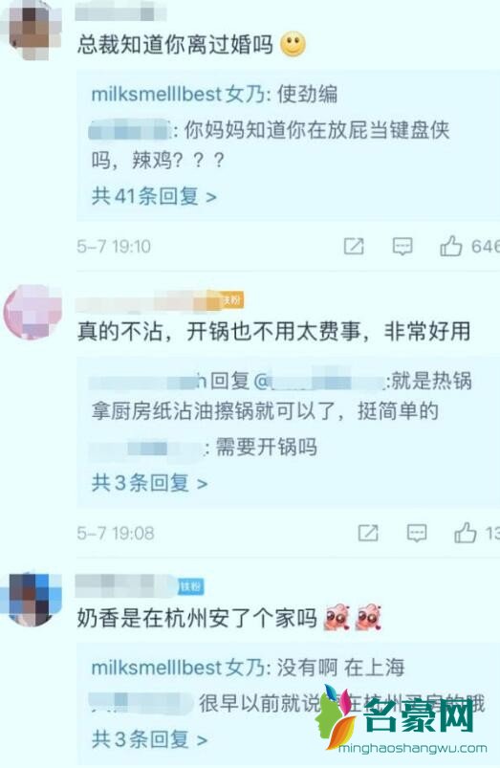Open the avatar of the 奶香 commenter

(33, 599)
